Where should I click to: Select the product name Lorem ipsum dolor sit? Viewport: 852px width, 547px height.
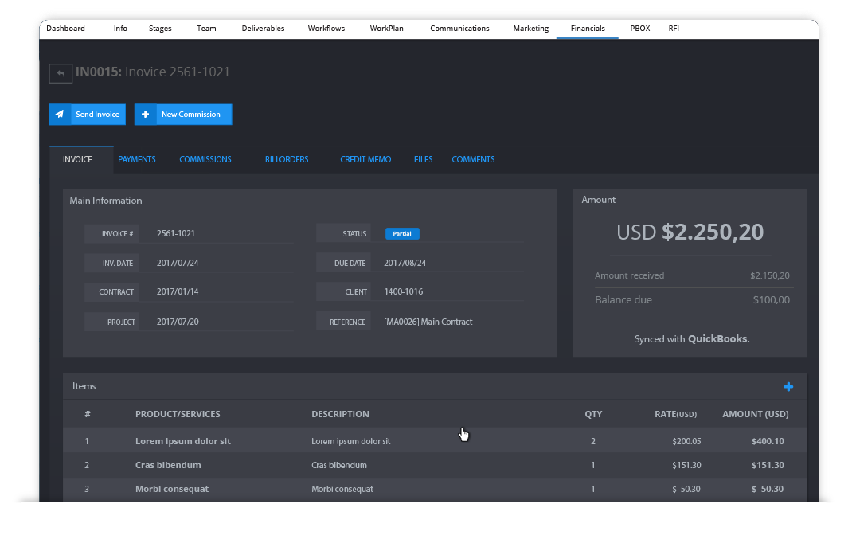coord(183,441)
